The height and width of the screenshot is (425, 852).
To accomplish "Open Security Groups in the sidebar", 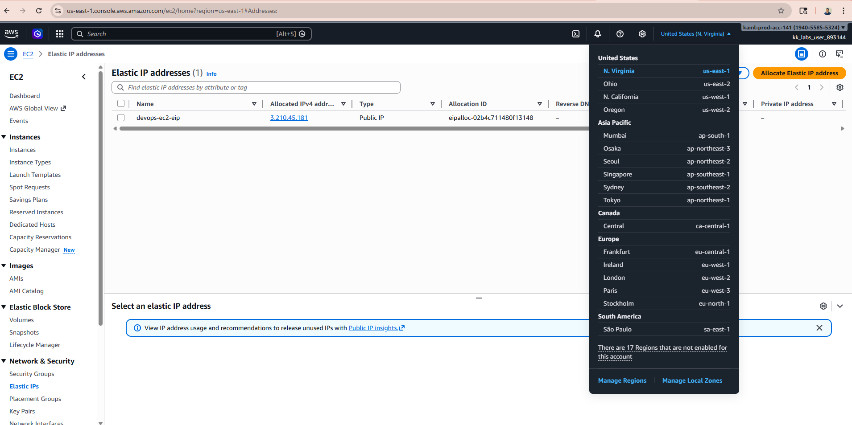I will tap(32, 374).
